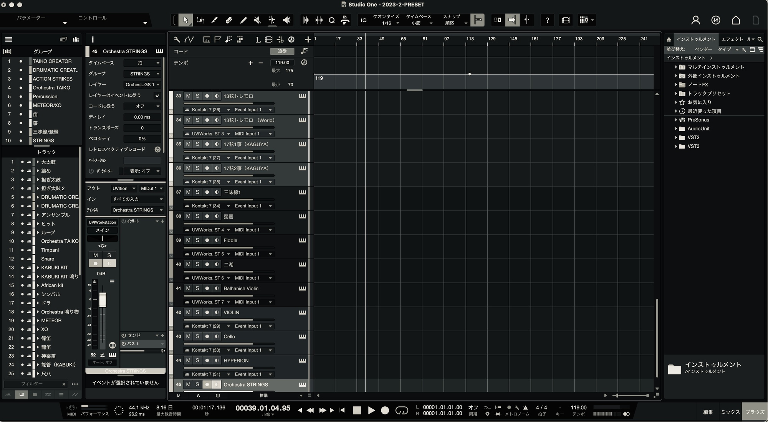Click the tempo clock icon
The width and height of the screenshot is (768, 422).
pyautogui.click(x=304, y=63)
